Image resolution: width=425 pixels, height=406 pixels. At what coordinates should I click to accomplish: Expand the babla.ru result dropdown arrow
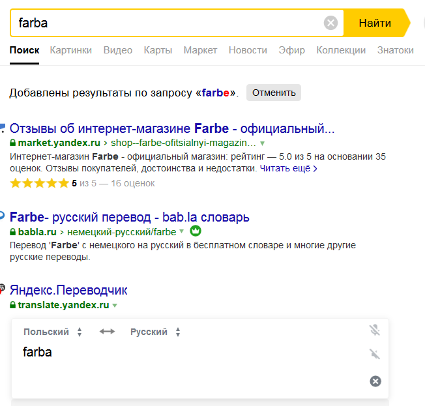click(x=182, y=231)
